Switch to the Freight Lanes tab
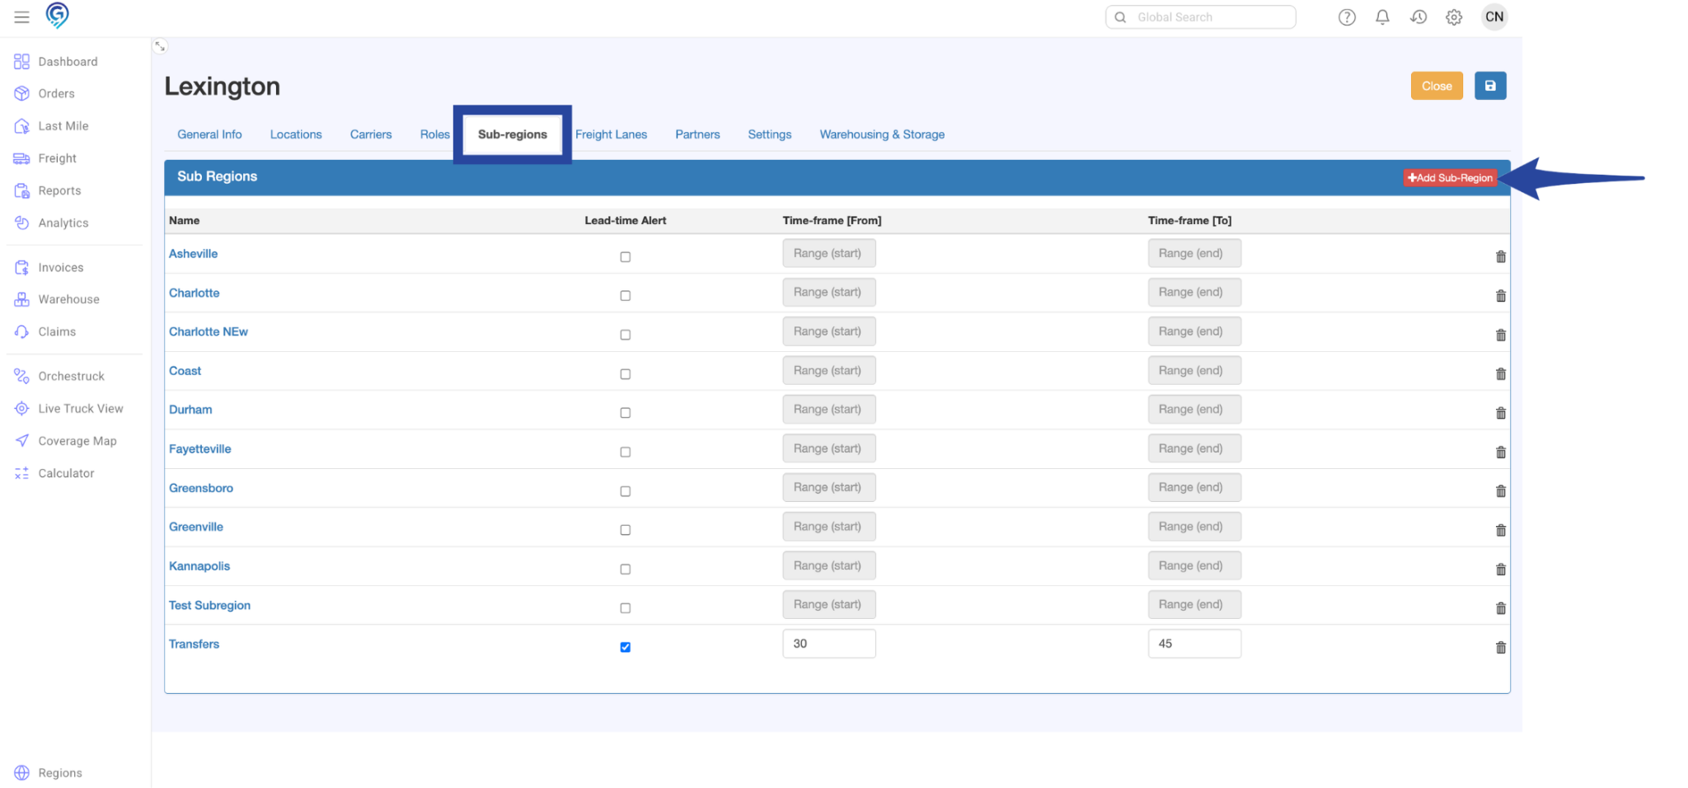The height and width of the screenshot is (788, 1688). click(x=611, y=134)
